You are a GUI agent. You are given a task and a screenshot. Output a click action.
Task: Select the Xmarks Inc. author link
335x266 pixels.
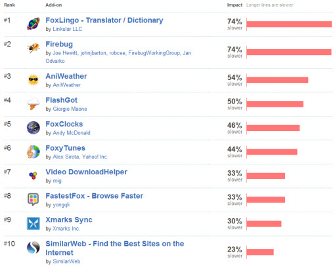tap(66, 229)
